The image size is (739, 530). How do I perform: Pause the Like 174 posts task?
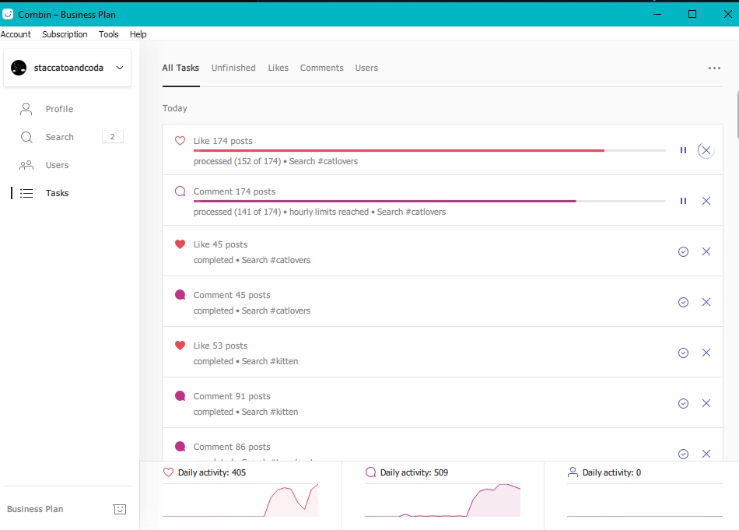pyautogui.click(x=683, y=150)
